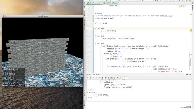Click '(get* :physics-space)' in REPL output
The image size is (194, 109).
tap(115, 85)
